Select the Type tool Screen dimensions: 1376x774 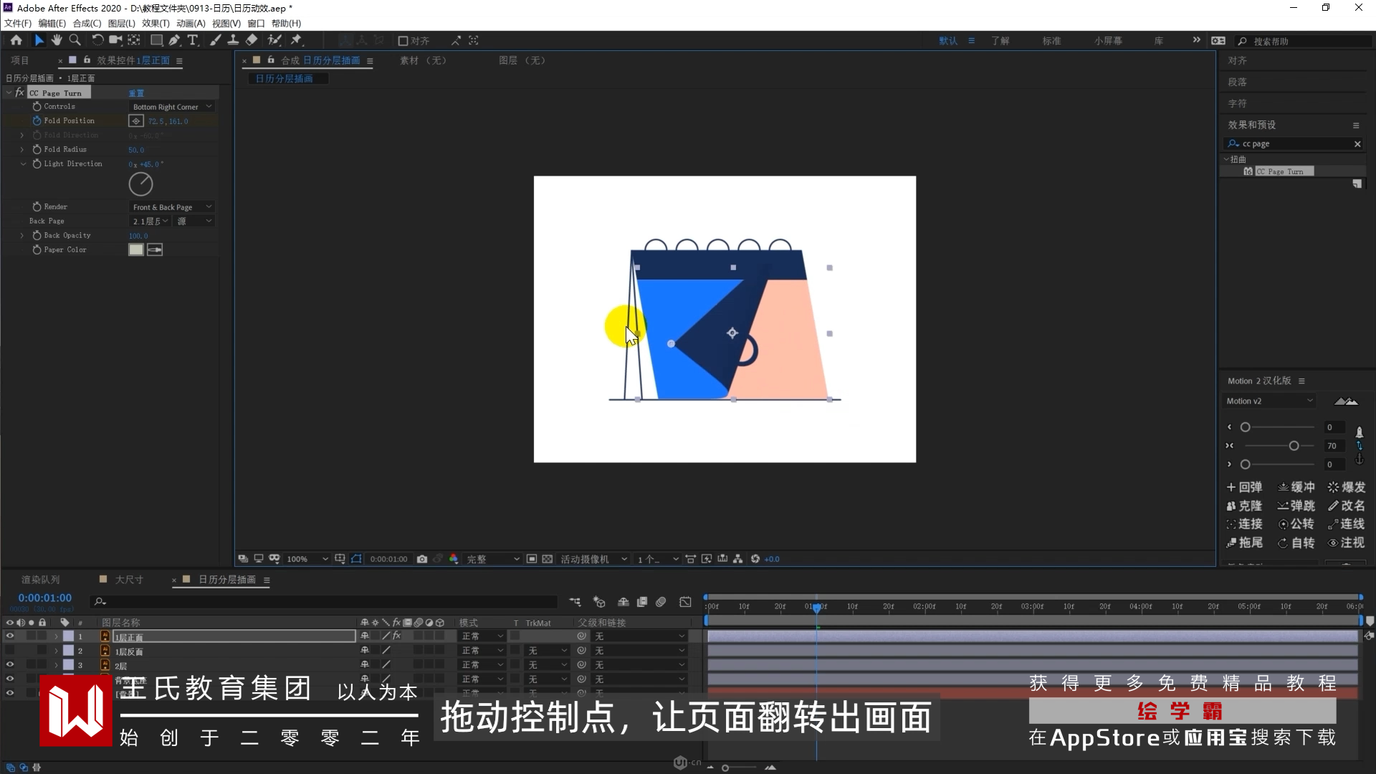coord(192,40)
